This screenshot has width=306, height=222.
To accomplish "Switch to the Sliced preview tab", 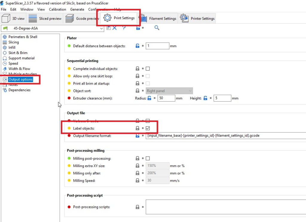I will (x=45, y=18).
